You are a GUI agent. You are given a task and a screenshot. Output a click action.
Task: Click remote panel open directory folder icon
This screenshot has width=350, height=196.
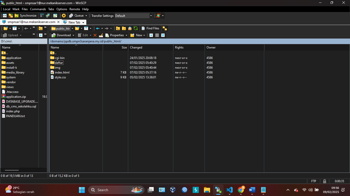[x=77, y=28]
